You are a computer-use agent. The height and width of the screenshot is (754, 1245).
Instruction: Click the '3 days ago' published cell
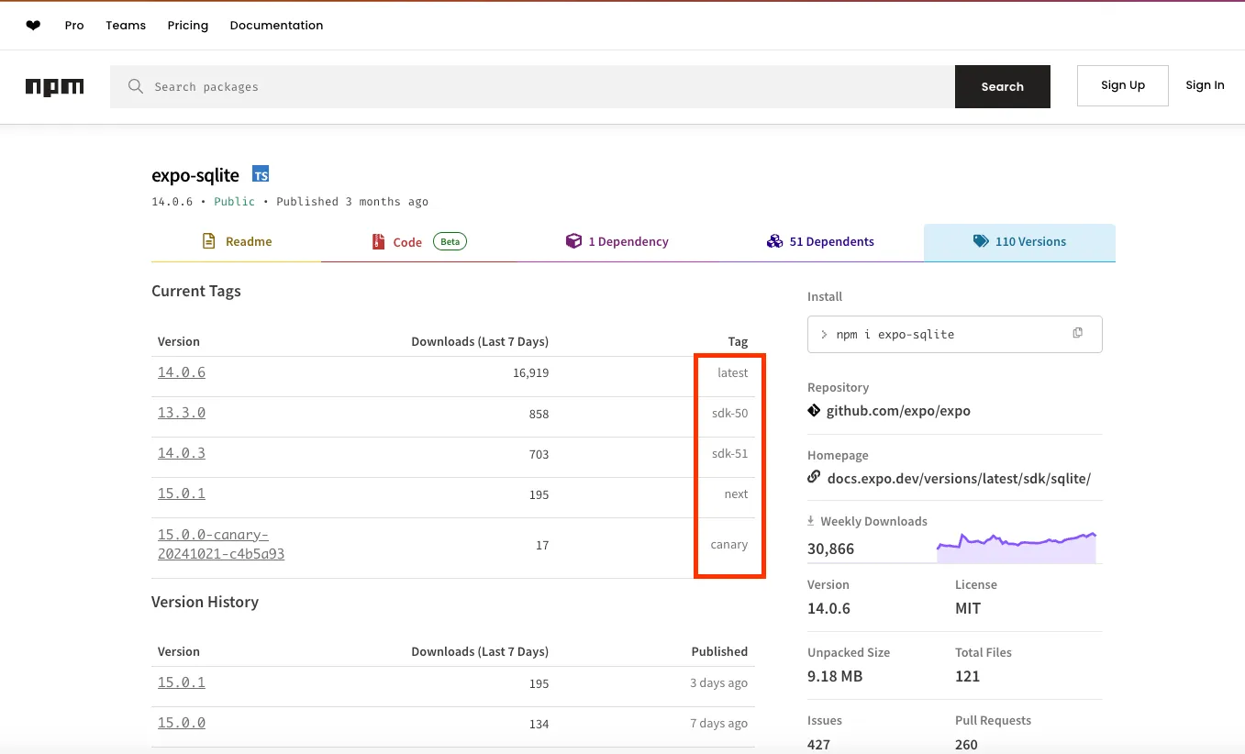tap(718, 683)
